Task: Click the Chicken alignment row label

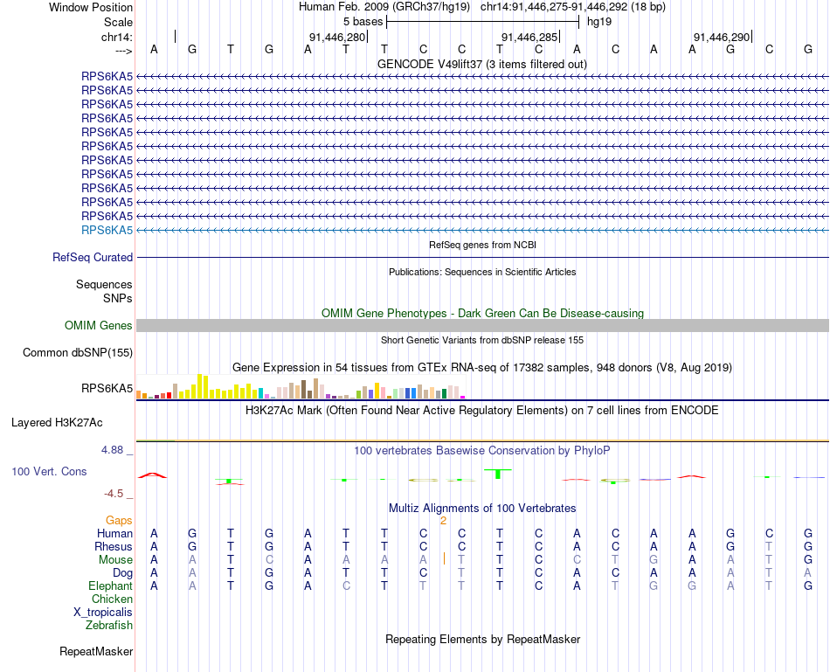Action: tap(112, 599)
